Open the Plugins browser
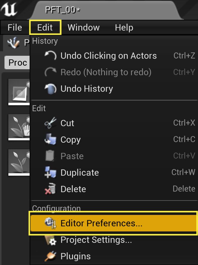The height and width of the screenshot is (265, 198). [x=75, y=256]
